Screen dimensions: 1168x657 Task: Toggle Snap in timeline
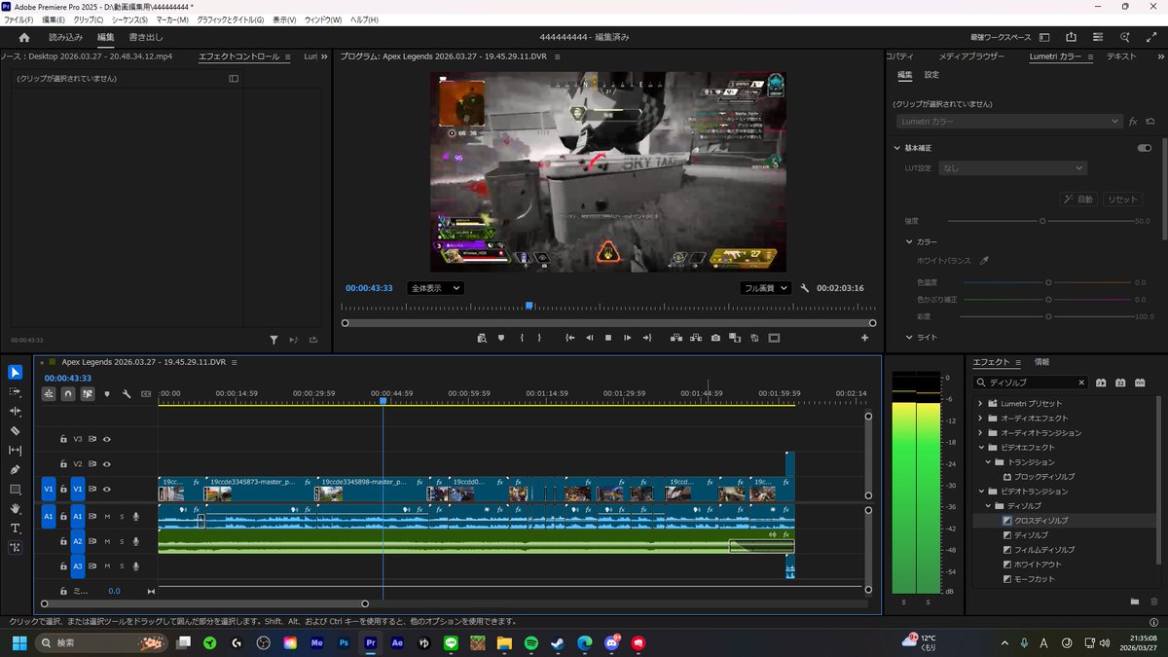(x=68, y=394)
